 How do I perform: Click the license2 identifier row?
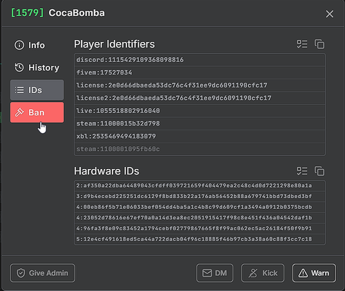pos(199,98)
